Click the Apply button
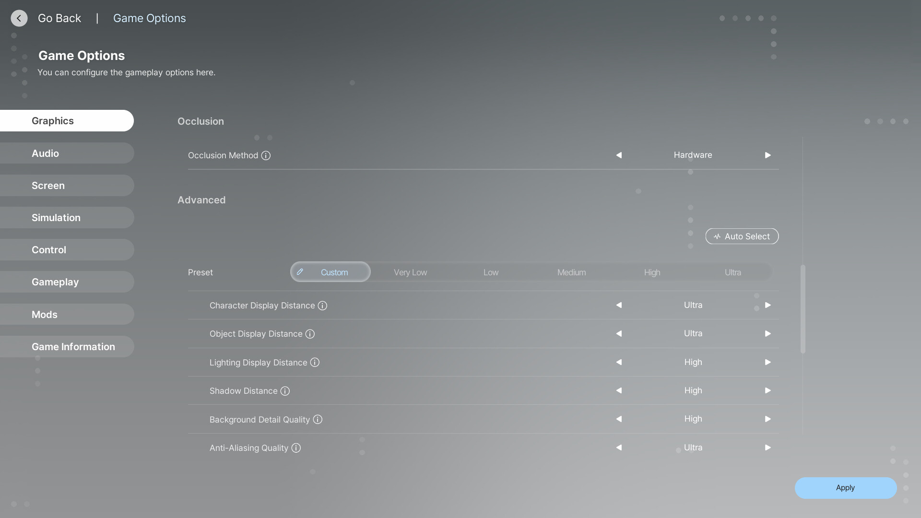This screenshot has height=518, width=921. 845,488
